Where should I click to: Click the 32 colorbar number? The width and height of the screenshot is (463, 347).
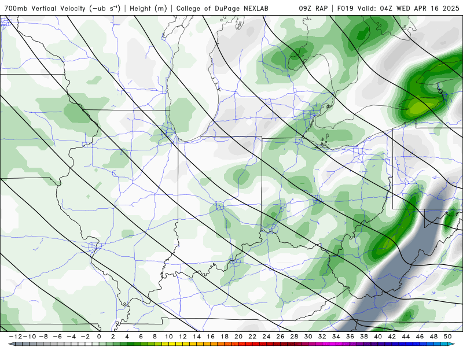322,337
